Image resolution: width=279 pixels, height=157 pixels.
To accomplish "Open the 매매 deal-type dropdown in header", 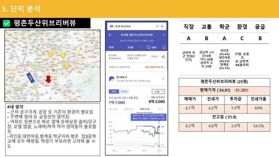I will pyautogui.click(x=115, y=48).
